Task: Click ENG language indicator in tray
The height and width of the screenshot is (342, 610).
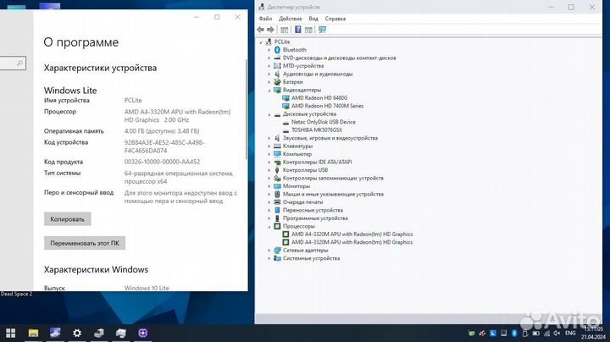Action: (570, 333)
